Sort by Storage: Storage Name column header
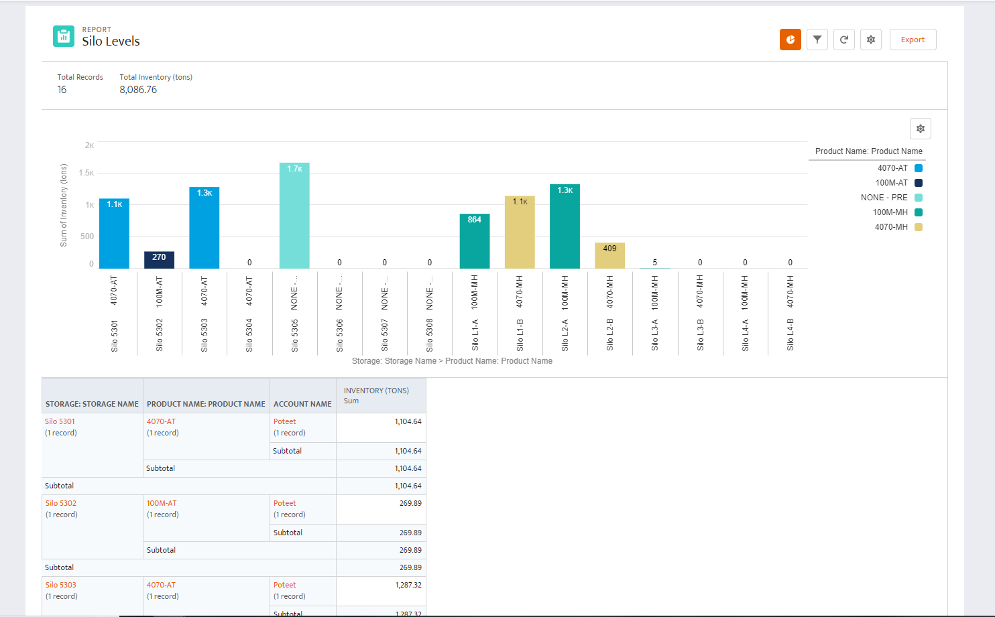 point(92,404)
